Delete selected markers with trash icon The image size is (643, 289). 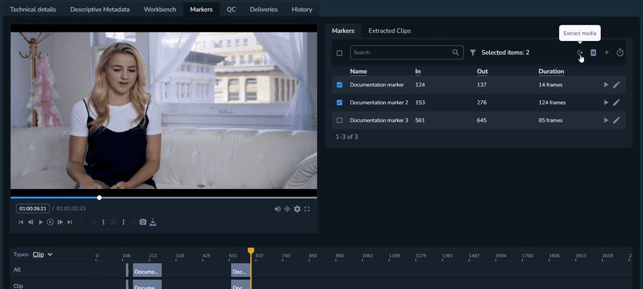593,53
